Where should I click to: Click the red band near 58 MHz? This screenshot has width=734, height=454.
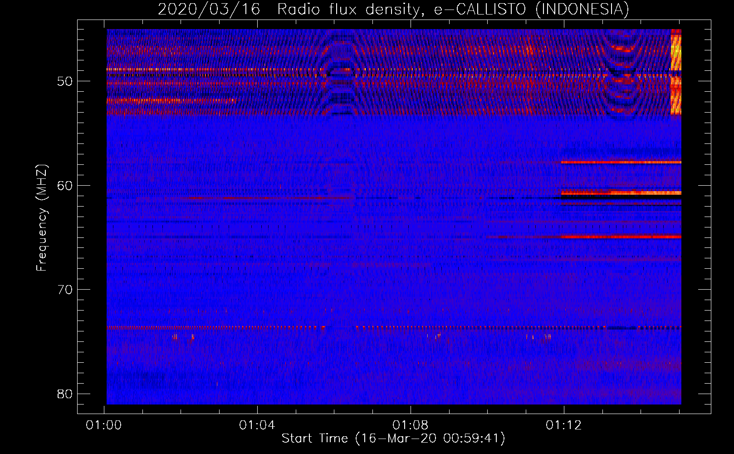pos(621,162)
